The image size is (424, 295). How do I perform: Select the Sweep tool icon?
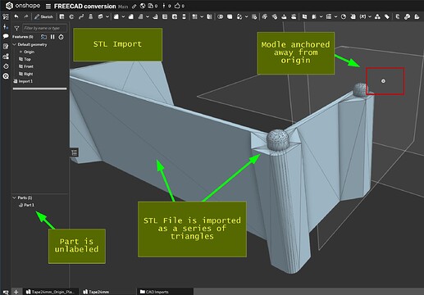point(81,16)
